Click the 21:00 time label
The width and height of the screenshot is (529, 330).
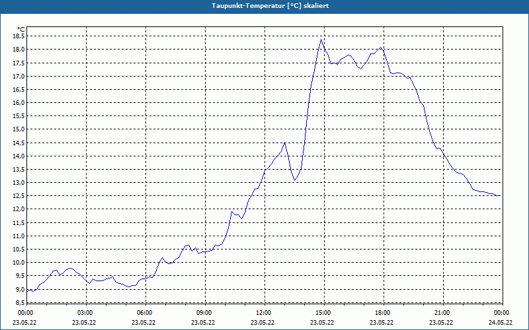pyautogui.click(x=442, y=313)
